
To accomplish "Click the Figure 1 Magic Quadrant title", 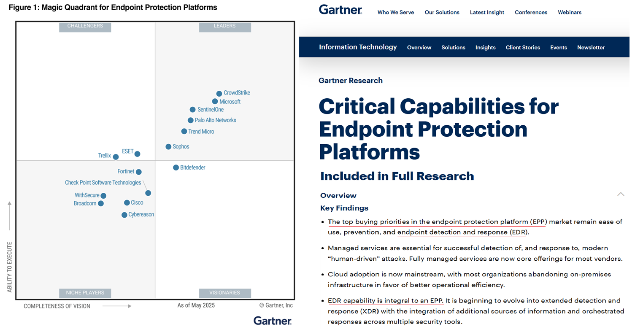I will pyautogui.click(x=113, y=8).
